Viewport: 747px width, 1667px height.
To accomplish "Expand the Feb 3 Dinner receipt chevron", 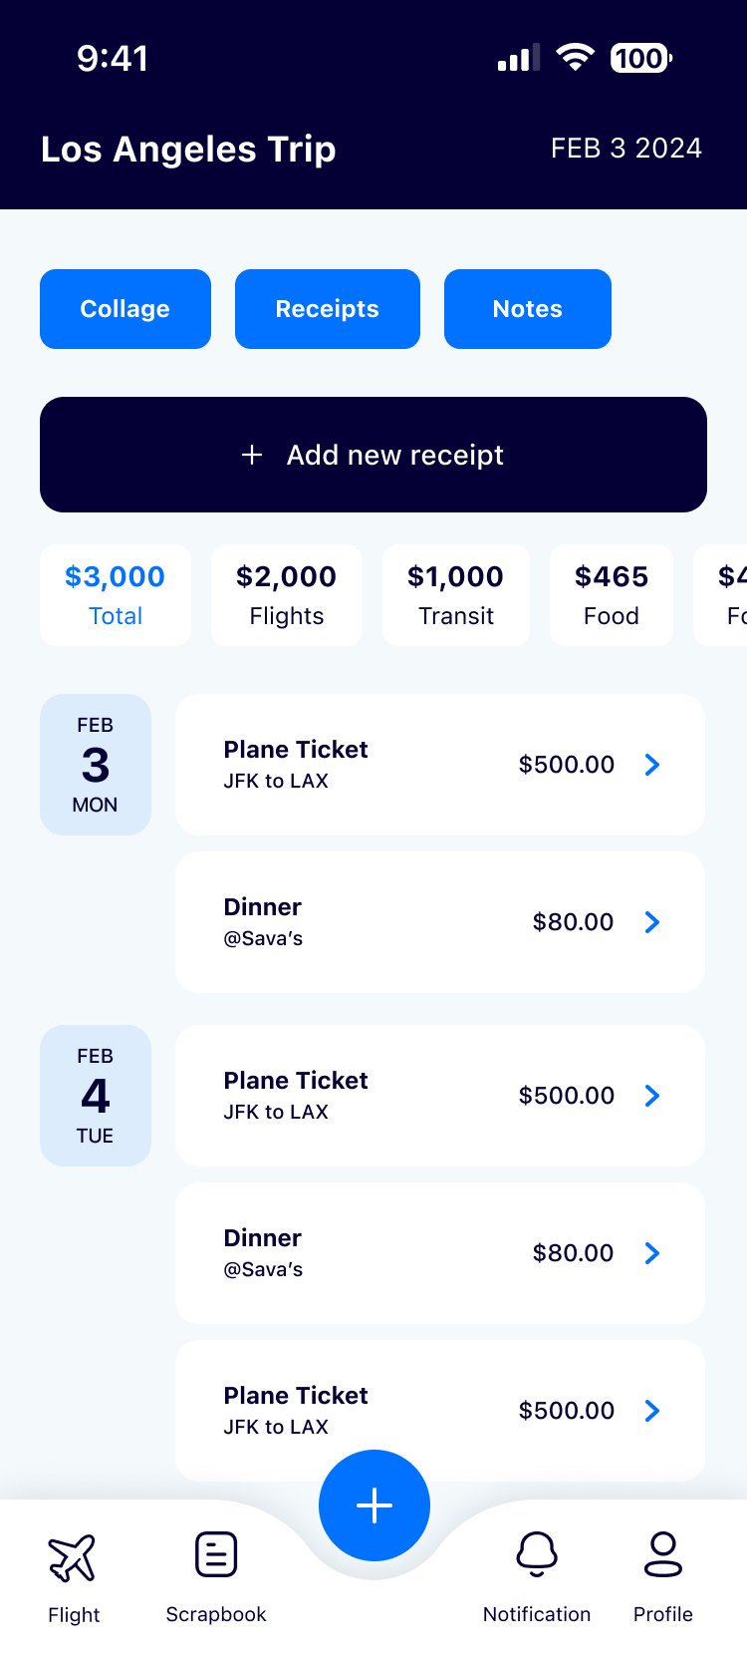I will point(652,922).
